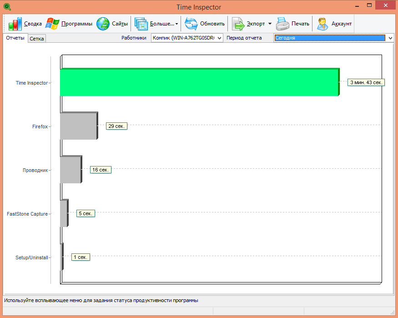Expand the Период отчета dropdown arrow
Image resolution: width=398 pixels, height=318 pixels.
point(390,38)
